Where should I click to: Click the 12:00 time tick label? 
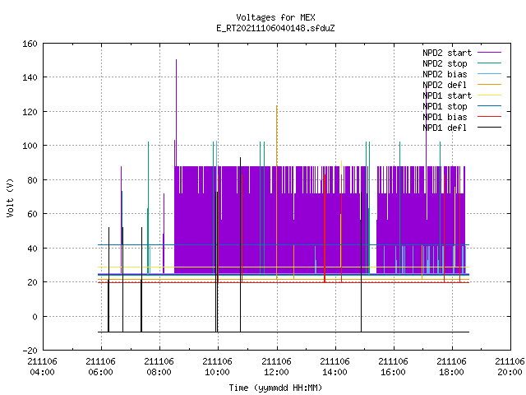(276, 372)
